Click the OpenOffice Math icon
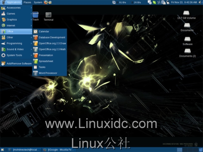Viewport: 203px width, 152px height. tap(35, 49)
